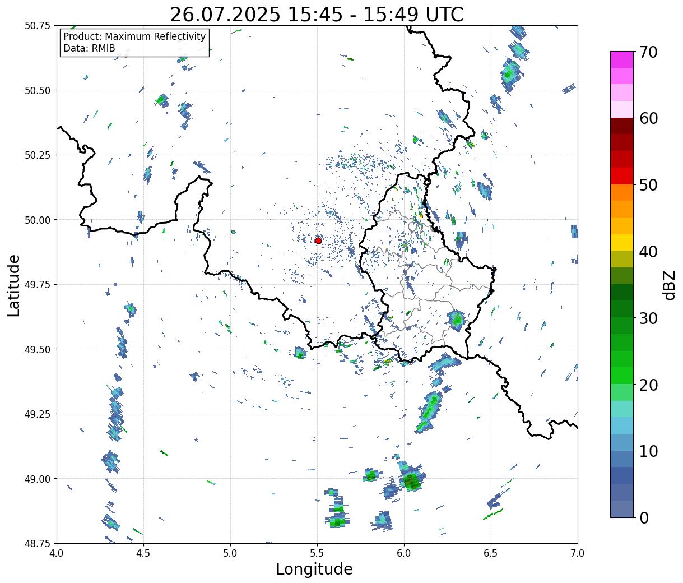Image resolution: width=683 pixels, height=583 pixels.
Task: Click the red radar location marker
Action: pyautogui.click(x=318, y=240)
